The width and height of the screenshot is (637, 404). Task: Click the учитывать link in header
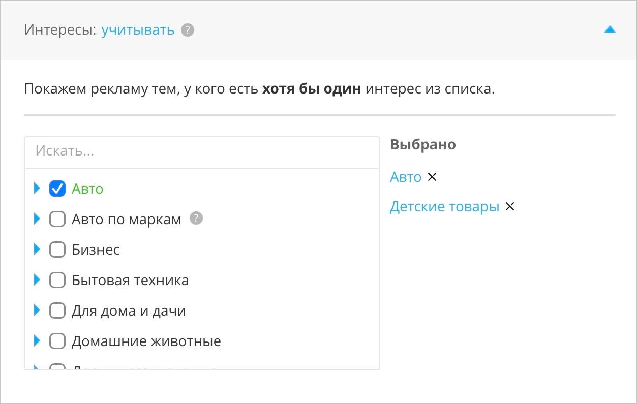tap(138, 30)
